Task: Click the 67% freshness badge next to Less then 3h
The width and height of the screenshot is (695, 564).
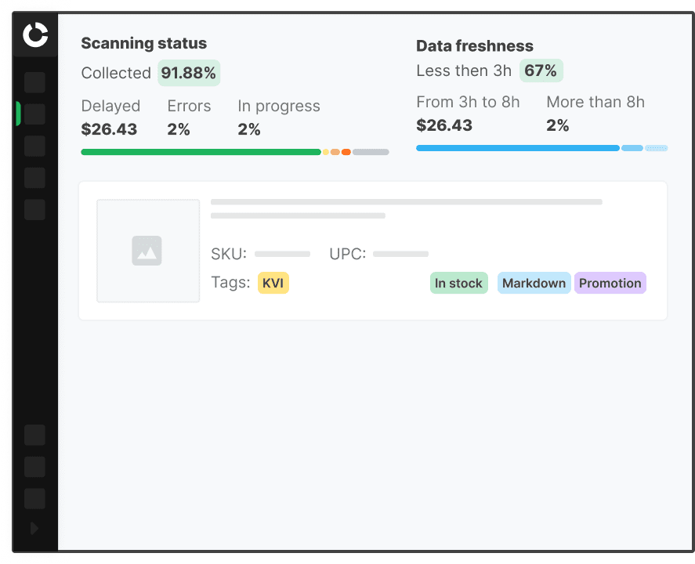Action: click(x=541, y=70)
